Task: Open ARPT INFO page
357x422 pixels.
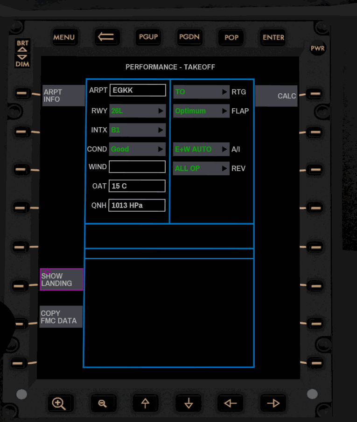Action: (x=63, y=96)
